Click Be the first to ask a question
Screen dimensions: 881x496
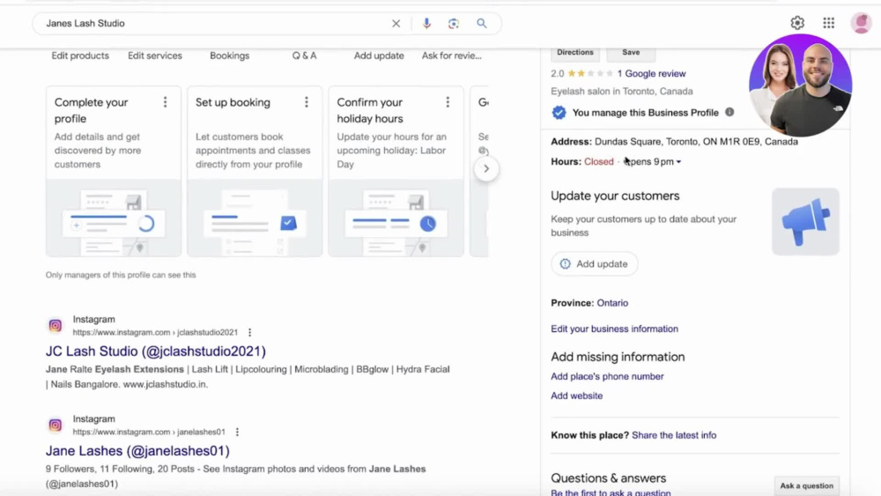(x=611, y=492)
